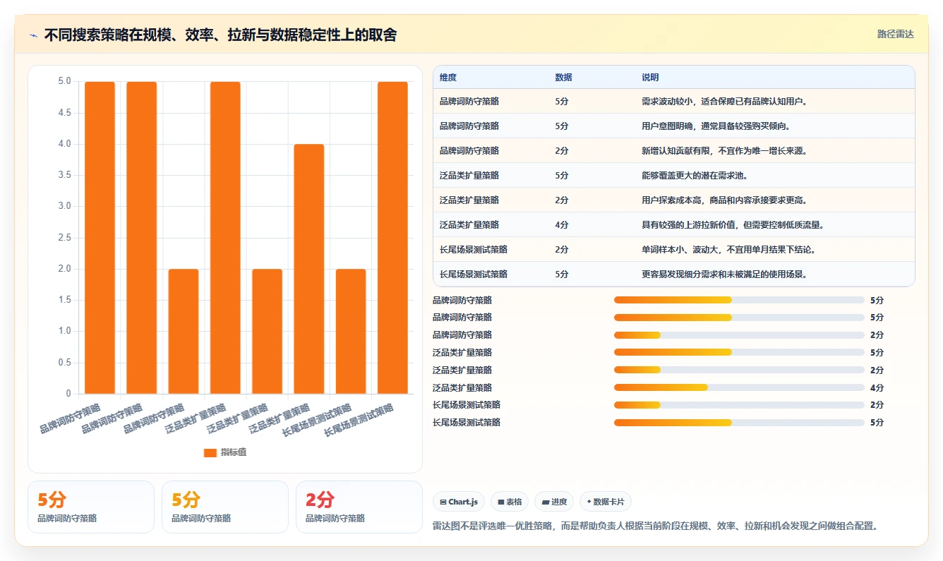Click the 长尾场景测试策略 2分 progress bar
Screen dimensions: 943x561
739,405
